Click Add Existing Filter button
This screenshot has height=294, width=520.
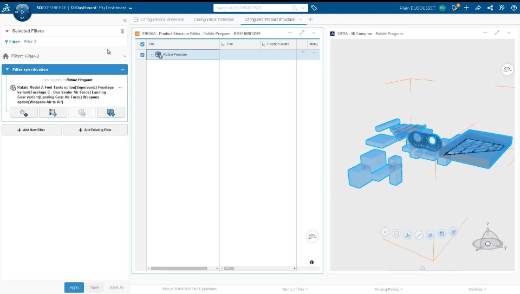click(x=95, y=130)
